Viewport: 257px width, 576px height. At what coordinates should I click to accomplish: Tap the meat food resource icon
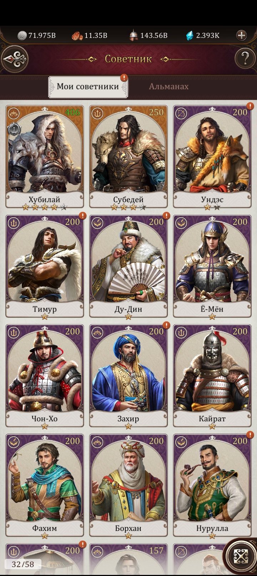pos(77,35)
